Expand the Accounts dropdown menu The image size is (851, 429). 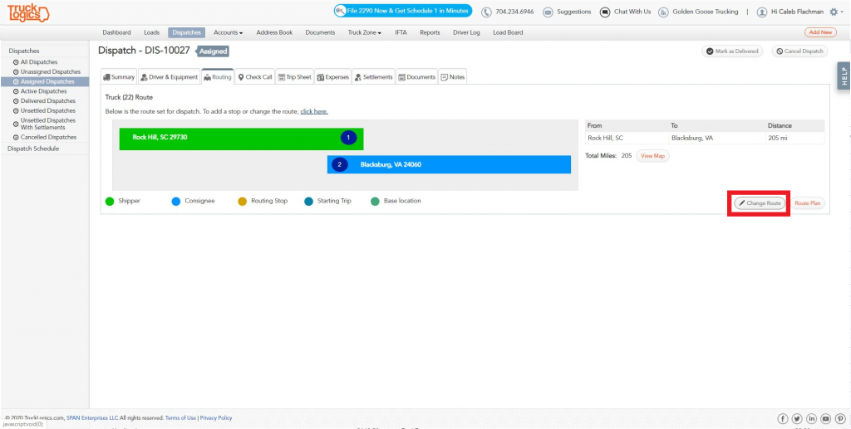pyautogui.click(x=228, y=32)
